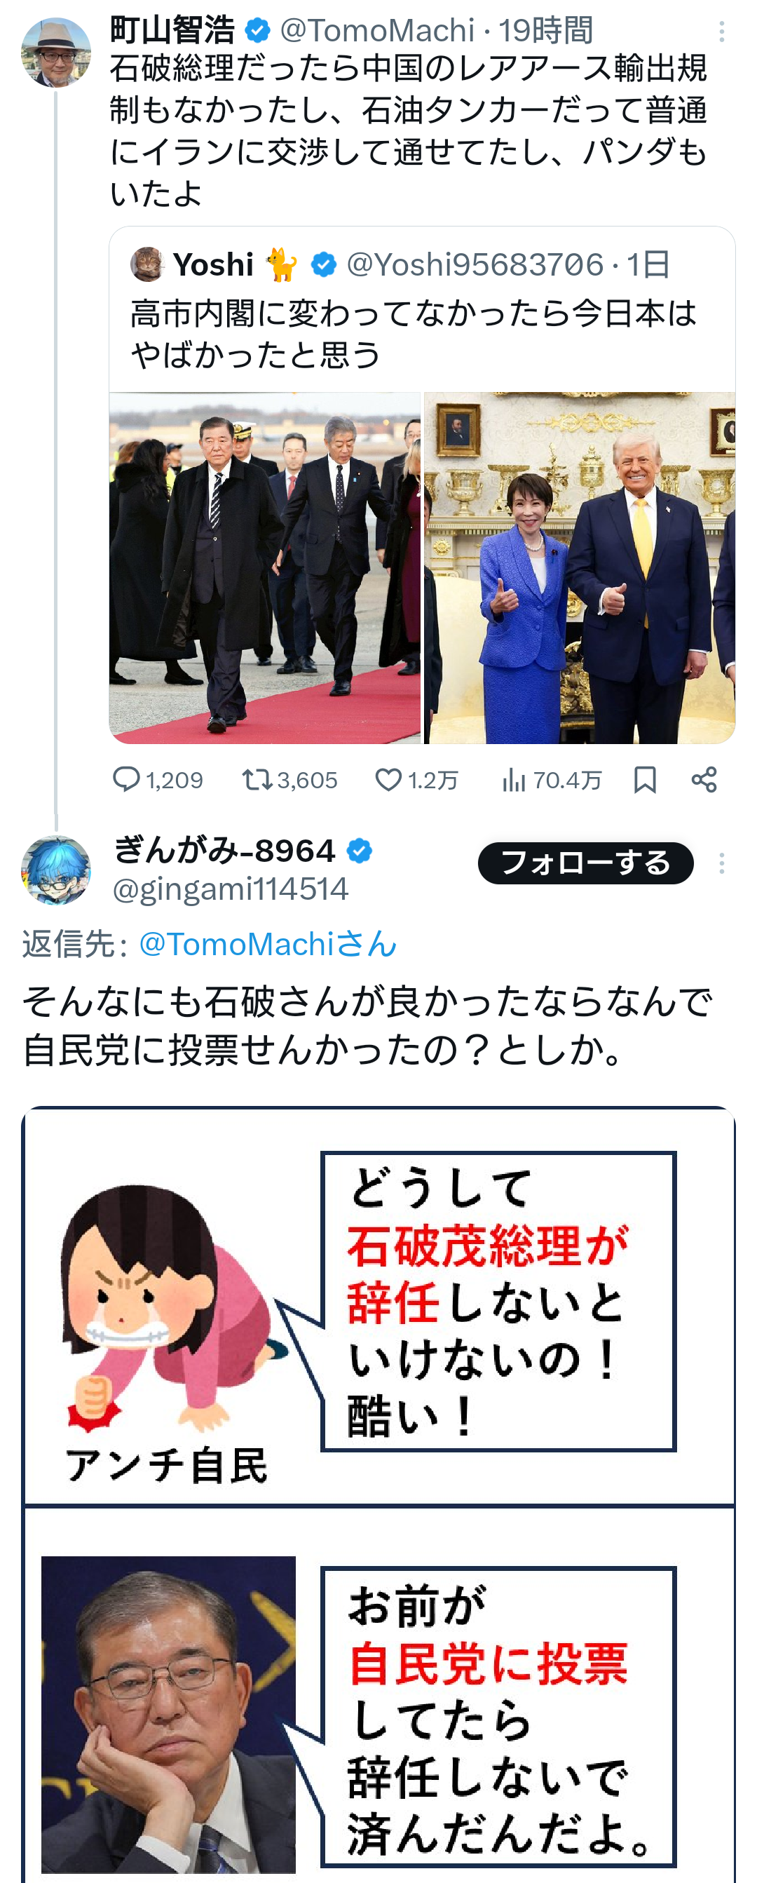Open three-dot menu on 町山智浩 tweet
Screen dimensions: 757x1883
pyautogui.click(x=721, y=32)
